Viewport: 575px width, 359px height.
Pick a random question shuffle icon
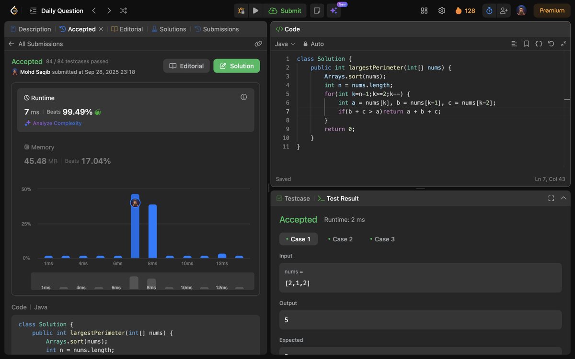tap(123, 11)
